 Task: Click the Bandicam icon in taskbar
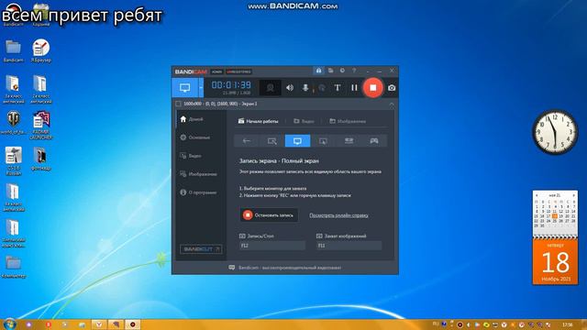click(132, 324)
